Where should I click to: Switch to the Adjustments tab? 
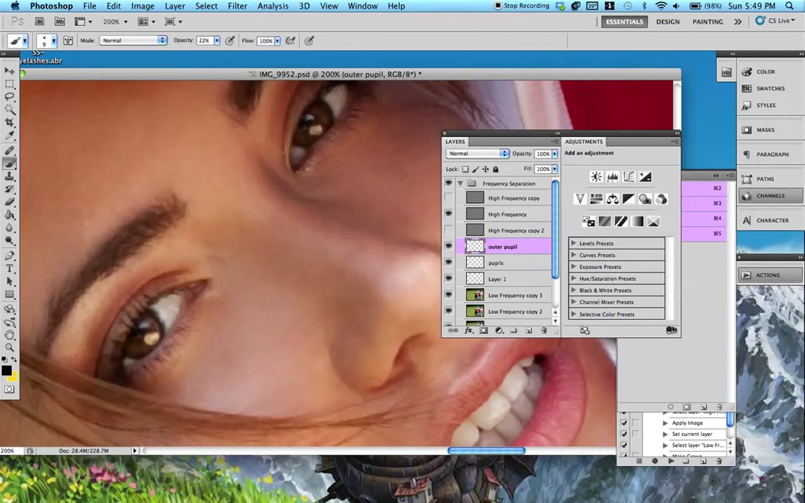click(584, 142)
